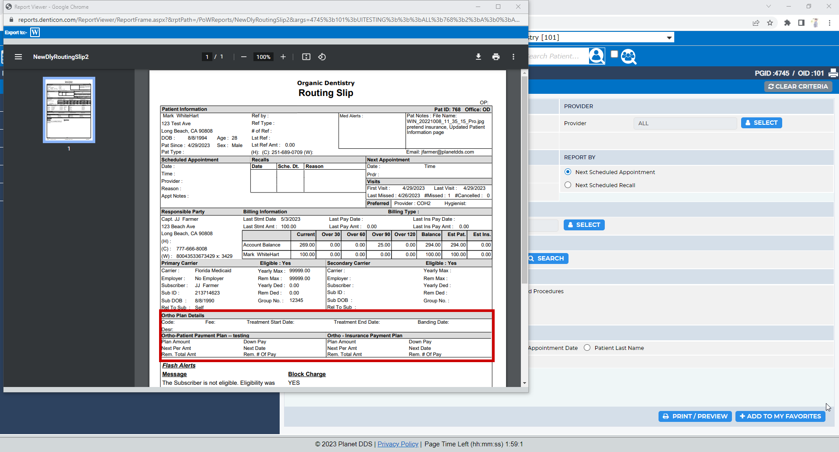
Task: Toggle PDF sidebar hamburger menu
Action: tap(18, 57)
